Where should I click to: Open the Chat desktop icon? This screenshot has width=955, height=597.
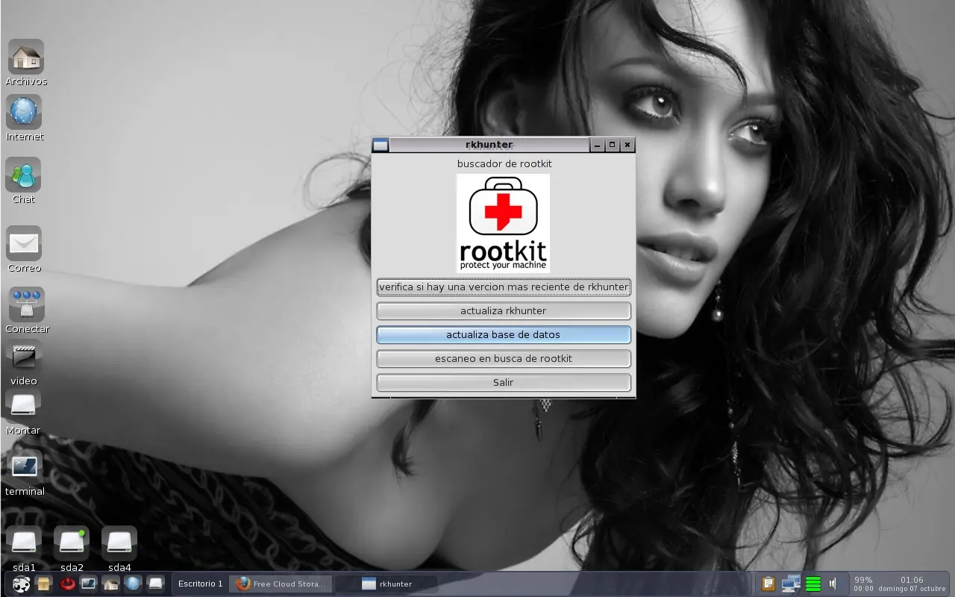[24, 175]
